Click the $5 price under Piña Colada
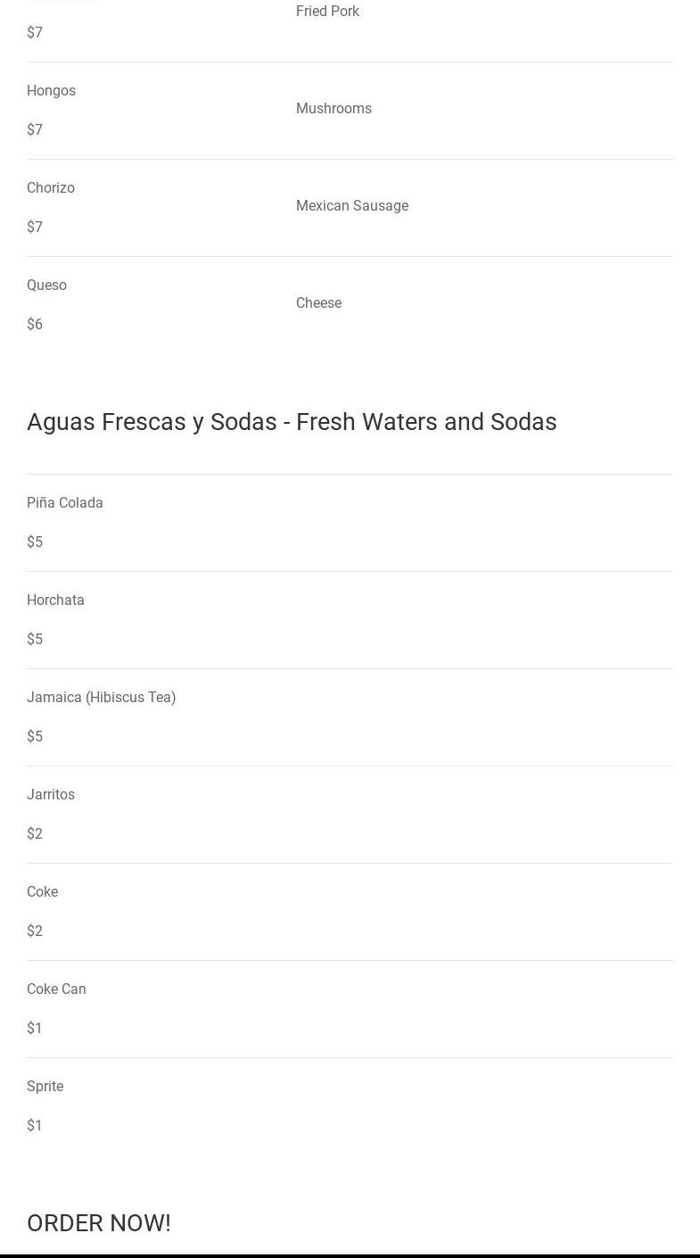This screenshot has height=1258, width=700. (35, 542)
